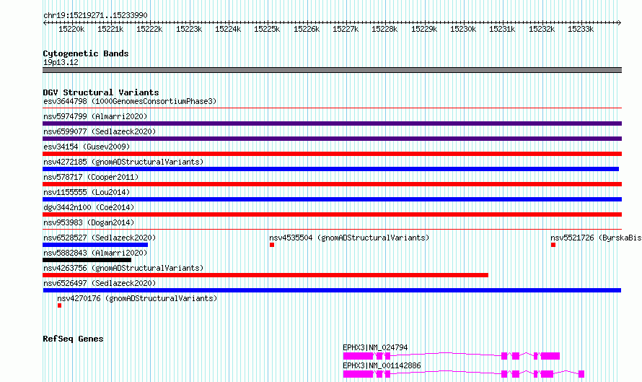Open variant nsv4270176 (gnomADStructuralVariants) label
This screenshot has width=642, height=382.
[x=137, y=298]
